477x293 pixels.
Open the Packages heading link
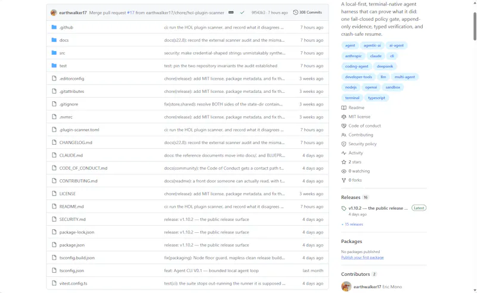coord(351,241)
